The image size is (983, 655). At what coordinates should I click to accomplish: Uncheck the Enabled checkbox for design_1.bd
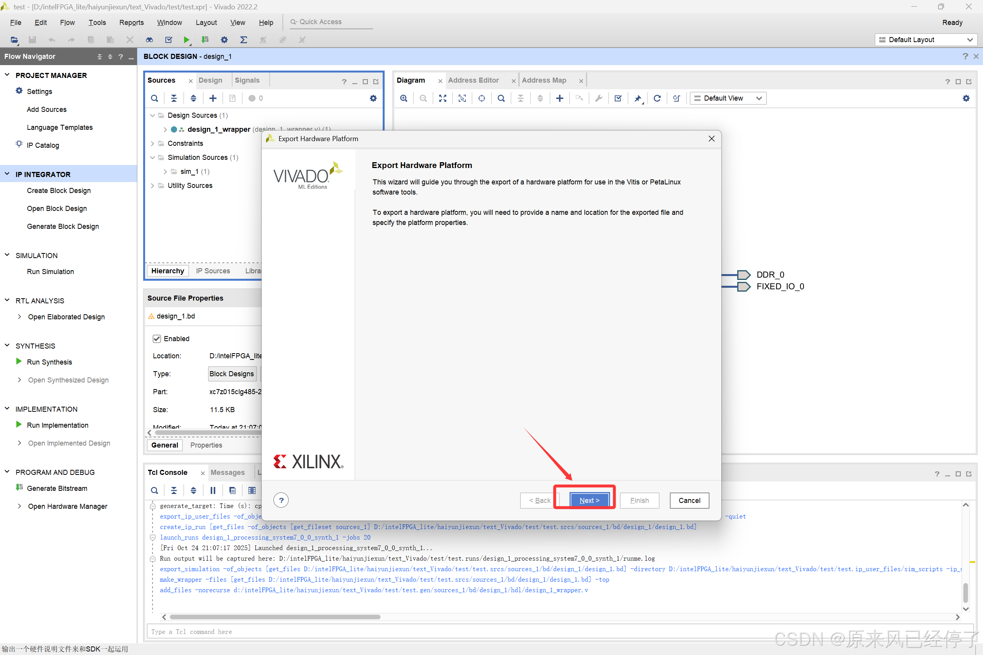tap(157, 338)
